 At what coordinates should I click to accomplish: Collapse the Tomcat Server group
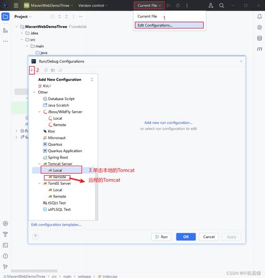(39, 164)
